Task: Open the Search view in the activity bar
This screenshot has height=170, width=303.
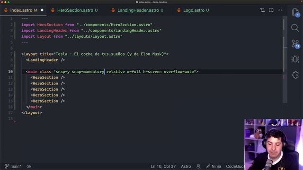Action: point(295,28)
